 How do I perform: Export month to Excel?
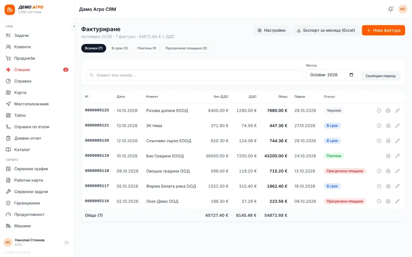pos(326,30)
